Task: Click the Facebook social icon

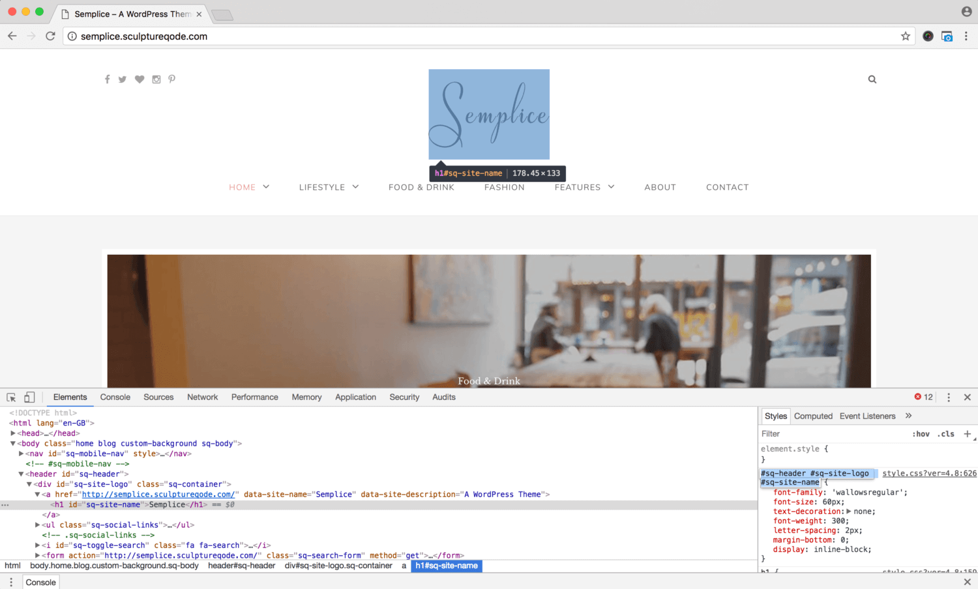Action: (107, 79)
